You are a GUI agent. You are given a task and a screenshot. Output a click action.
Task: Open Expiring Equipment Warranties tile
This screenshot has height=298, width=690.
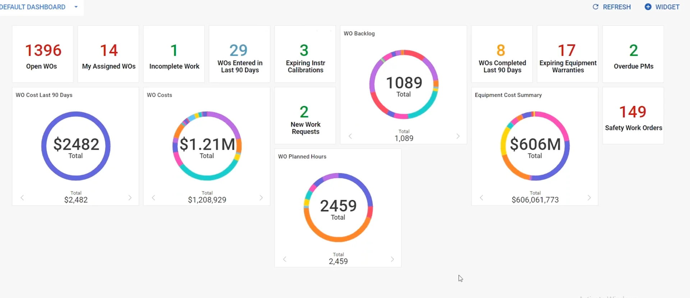point(568,54)
